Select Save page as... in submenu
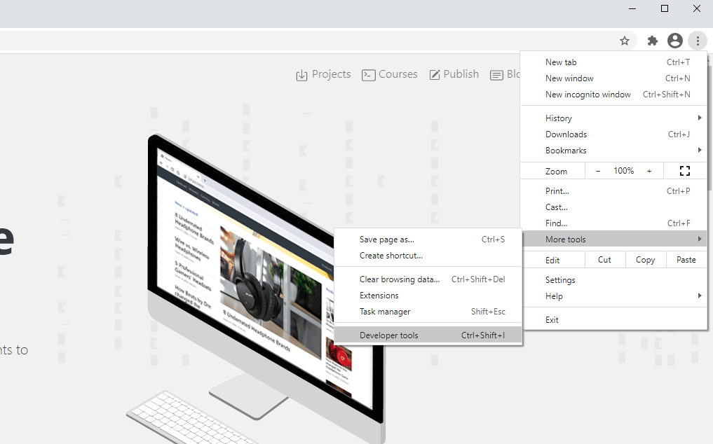 (x=428, y=240)
